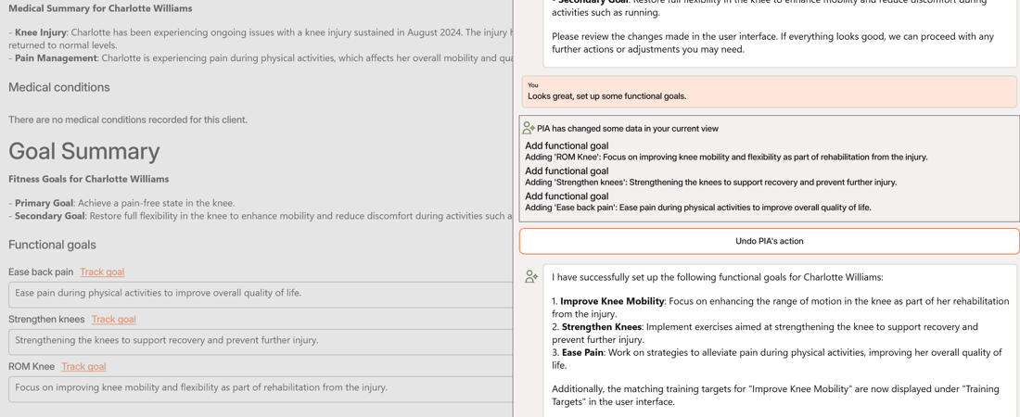Click the 'Primary Goal' line in Goal Summary

[x=121, y=203]
